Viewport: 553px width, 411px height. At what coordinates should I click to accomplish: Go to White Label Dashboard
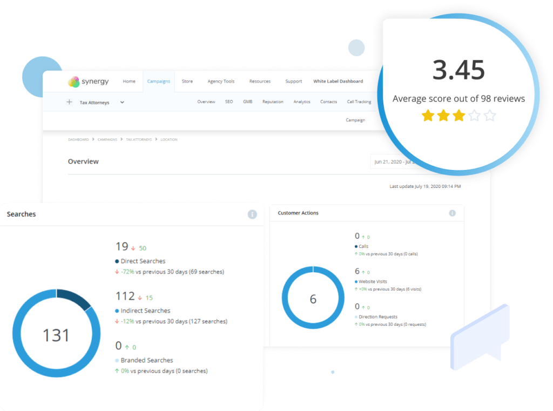[338, 81]
